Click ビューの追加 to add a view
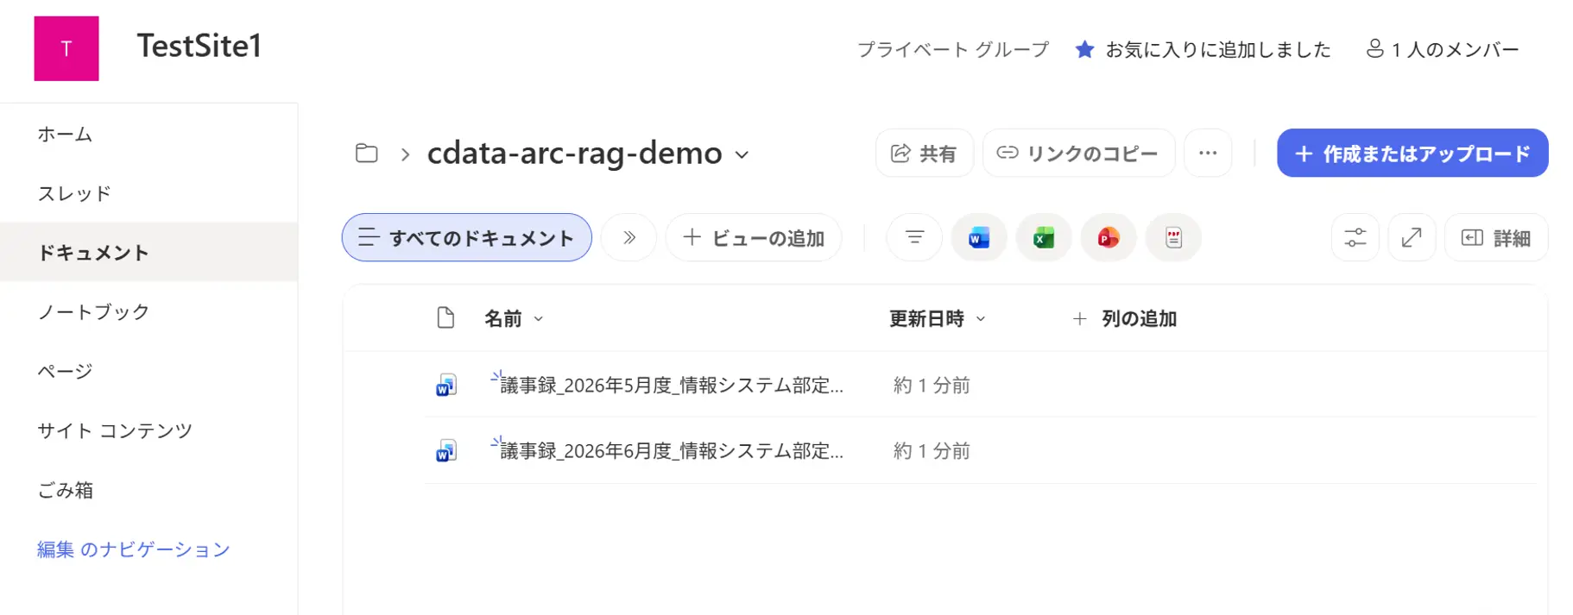This screenshot has height=615, width=1573. (x=754, y=237)
